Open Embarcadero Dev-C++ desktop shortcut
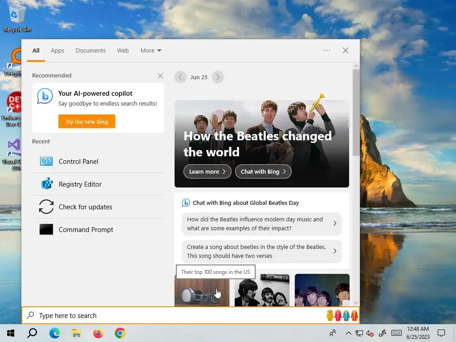Viewport: 456px width, 342px height. coord(12,110)
